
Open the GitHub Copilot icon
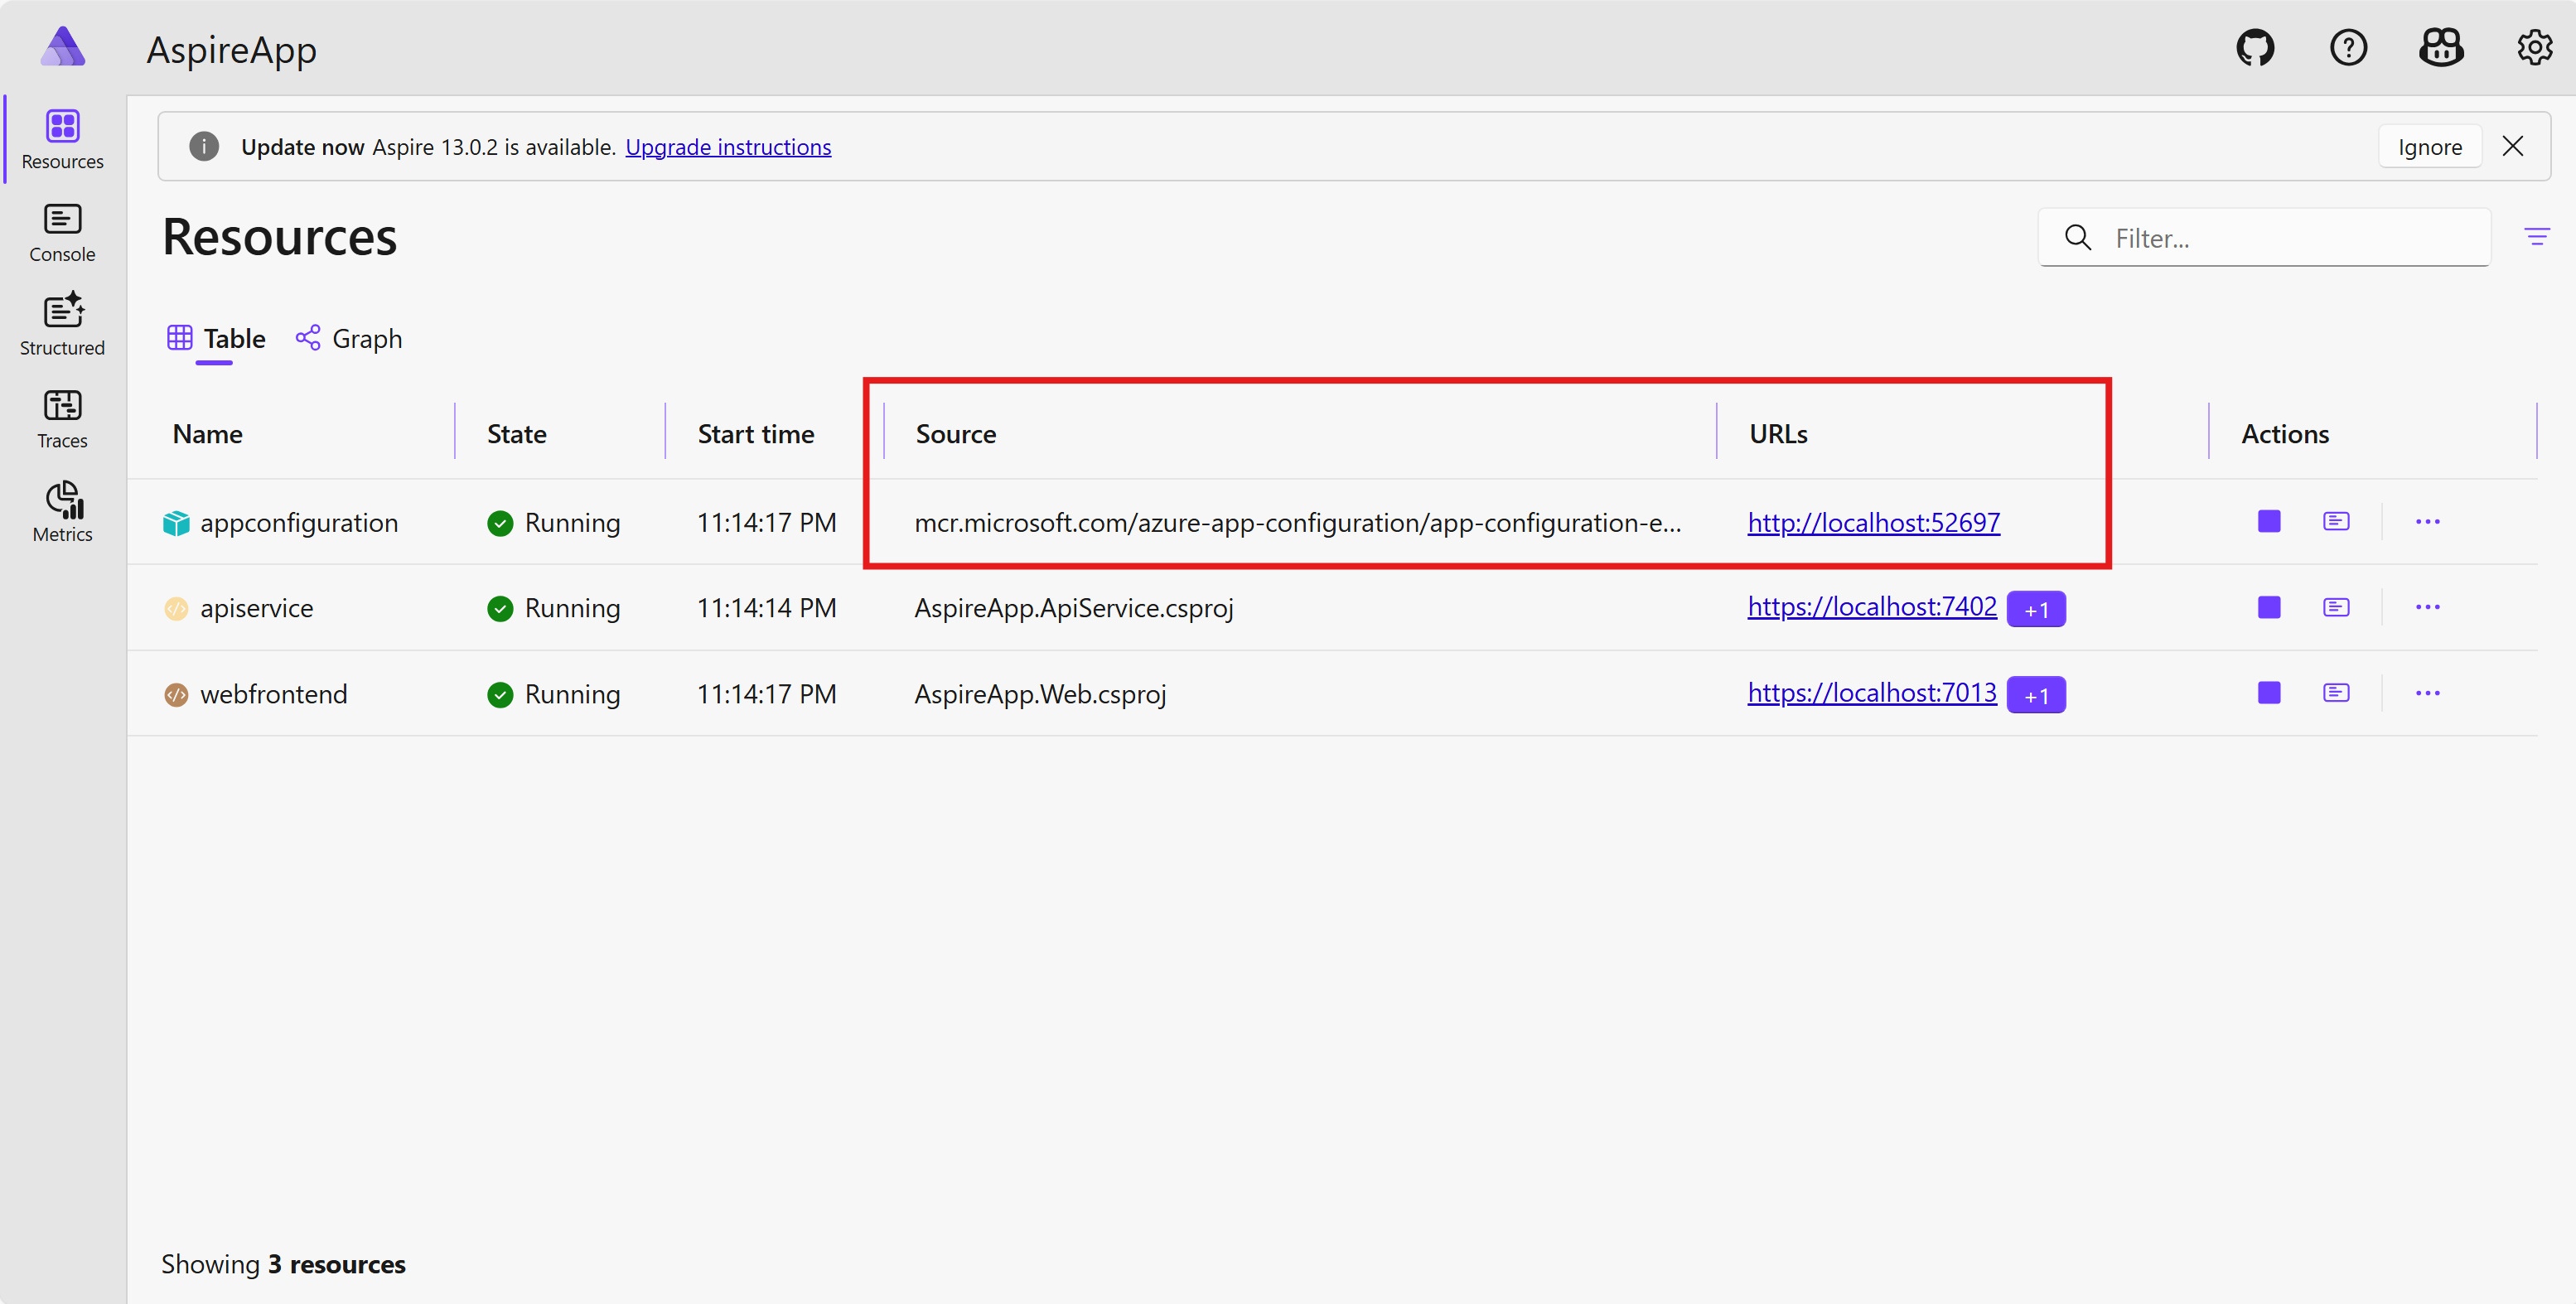coord(2441,47)
